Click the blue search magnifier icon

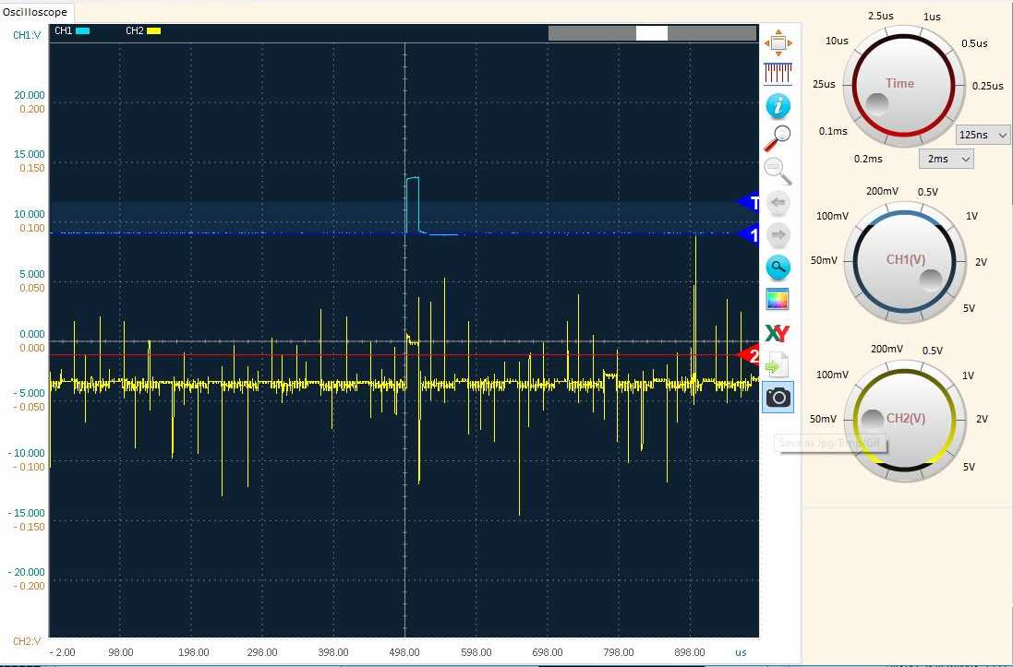click(778, 268)
